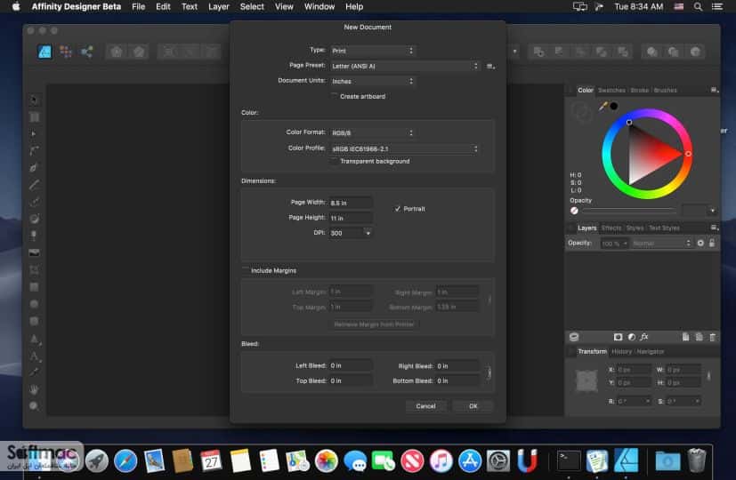Open the DPI dropdown arrow
This screenshot has width=736, height=480.
point(368,233)
